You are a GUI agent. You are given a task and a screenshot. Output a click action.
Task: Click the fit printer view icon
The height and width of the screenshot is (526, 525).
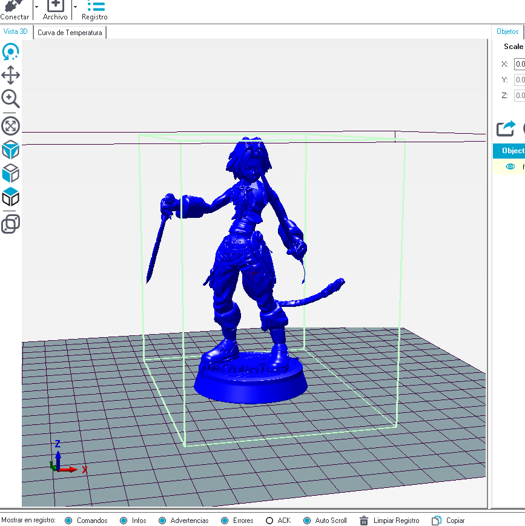10,126
